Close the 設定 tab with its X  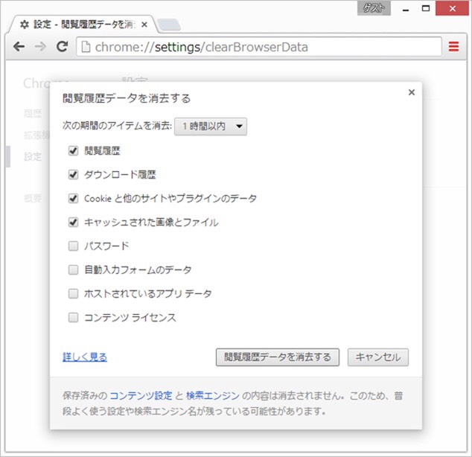click(144, 25)
